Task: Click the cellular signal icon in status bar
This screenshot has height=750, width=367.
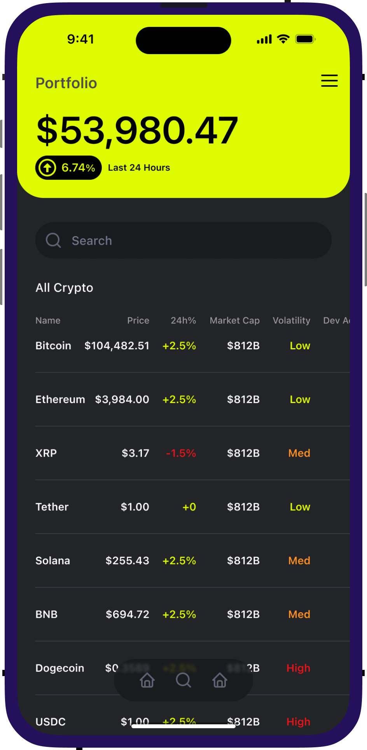Action: click(x=264, y=39)
